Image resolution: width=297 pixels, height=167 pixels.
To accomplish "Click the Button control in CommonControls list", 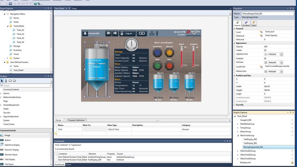I will [x=8, y=140].
